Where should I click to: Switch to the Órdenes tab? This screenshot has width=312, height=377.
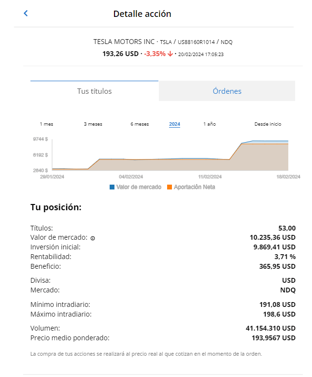pos(227,91)
